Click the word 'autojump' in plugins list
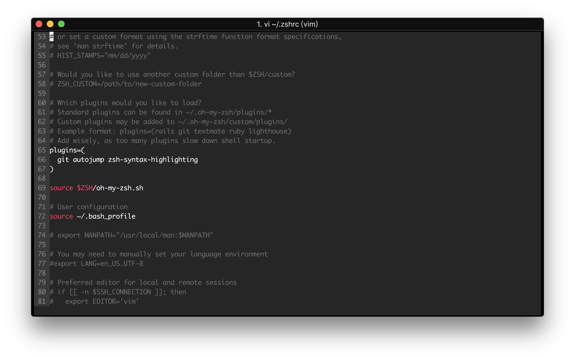575x361 pixels. point(88,160)
